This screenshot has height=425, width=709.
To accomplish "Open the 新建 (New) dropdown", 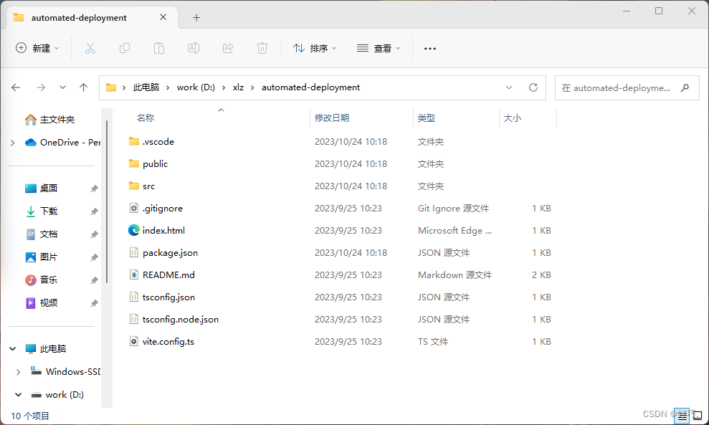I will (37, 48).
